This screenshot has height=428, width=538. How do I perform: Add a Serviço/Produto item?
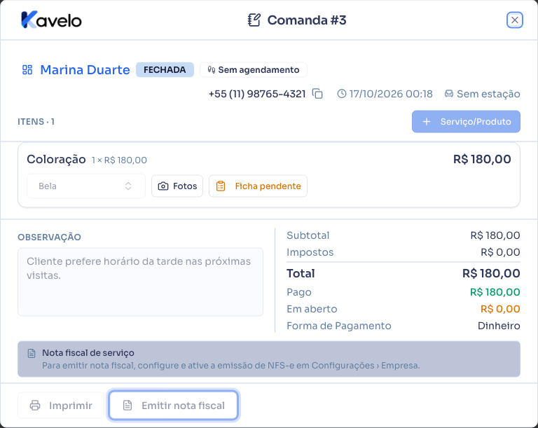click(x=466, y=121)
